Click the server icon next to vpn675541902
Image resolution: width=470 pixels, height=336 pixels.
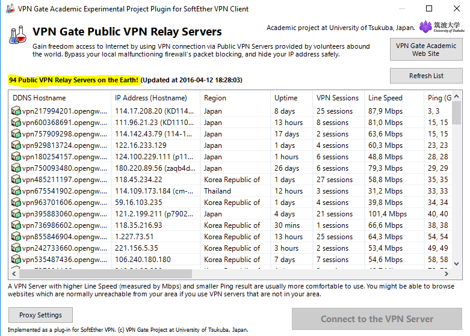tap(16, 191)
